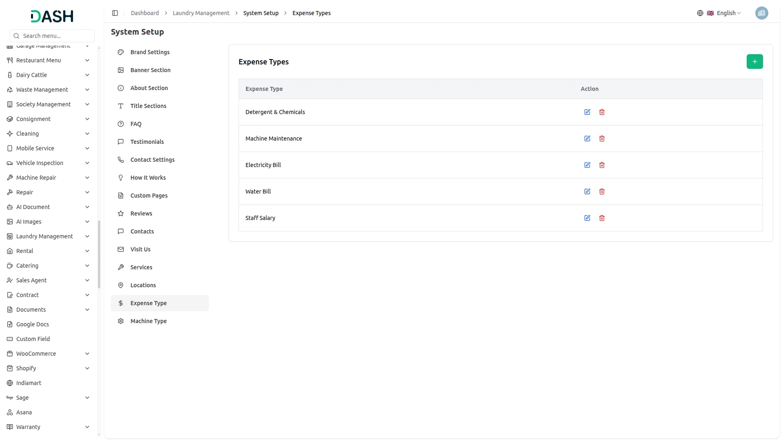Screen dimensions: 783x440
Task: Open the Services settings
Action: tap(160, 267)
